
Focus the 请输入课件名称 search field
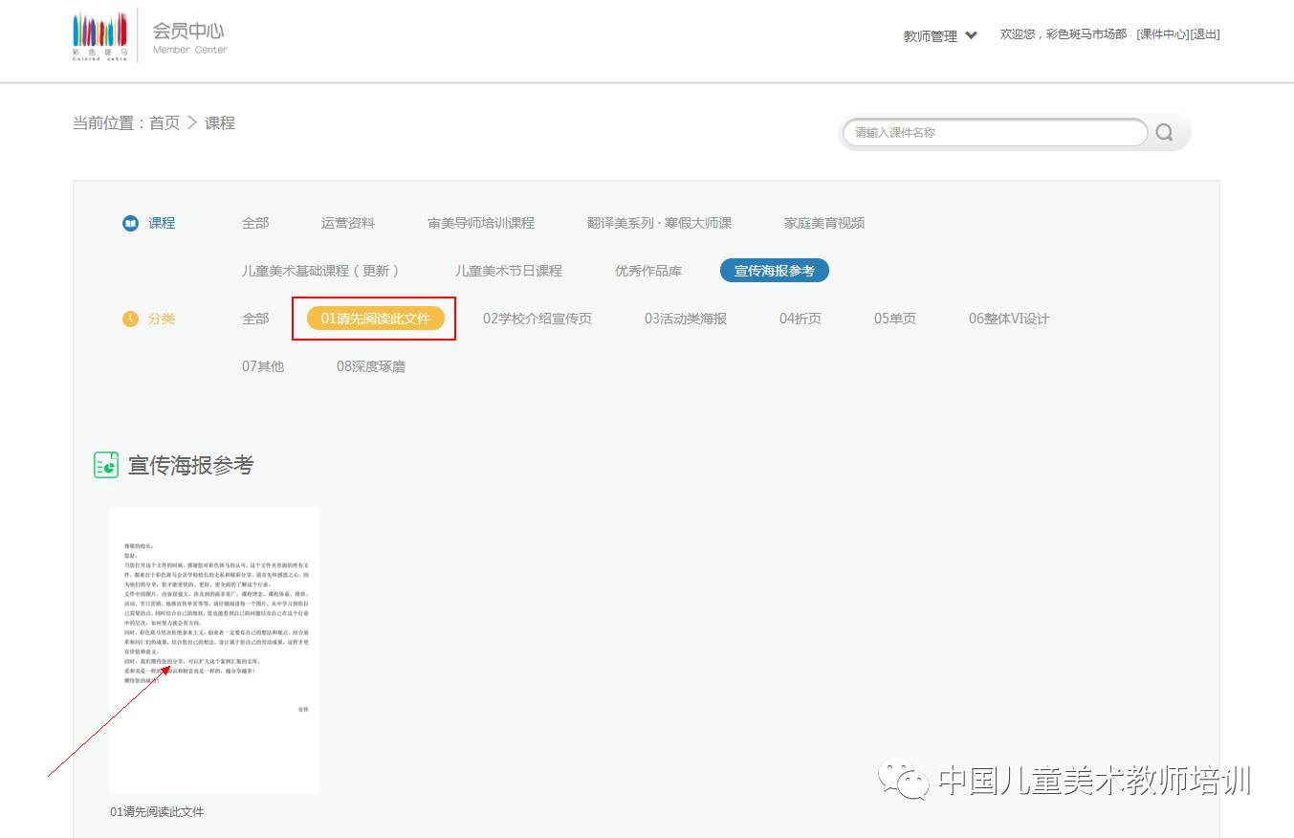[x=995, y=133]
